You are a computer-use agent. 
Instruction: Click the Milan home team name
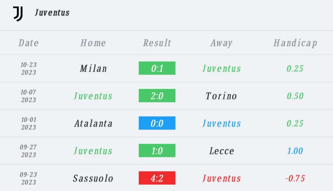pos(93,68)
